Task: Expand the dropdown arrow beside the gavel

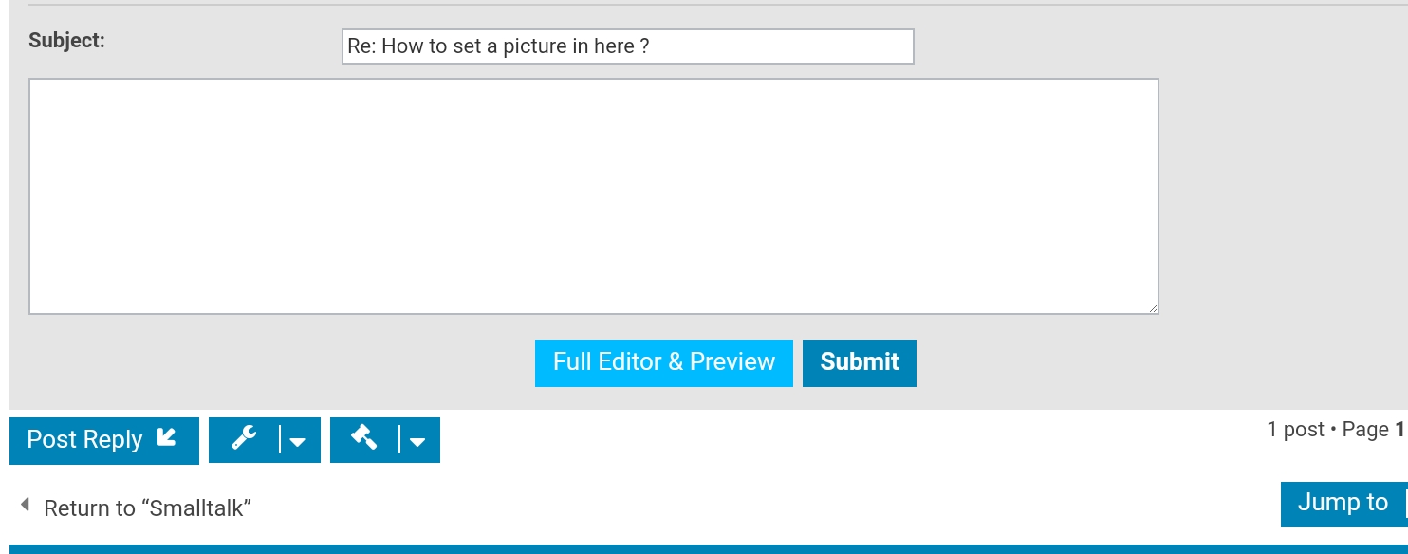Action: point(417,441)
